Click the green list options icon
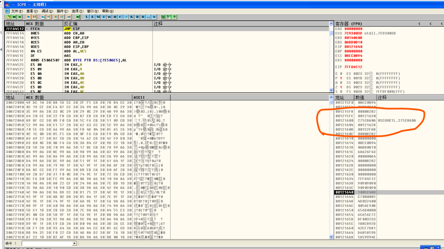 coord(163,17)
